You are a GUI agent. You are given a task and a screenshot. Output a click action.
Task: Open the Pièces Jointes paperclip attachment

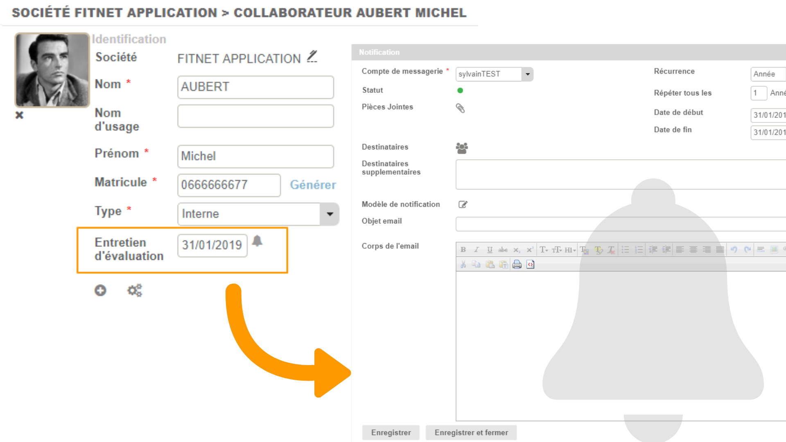pyautogui.click(x=460, y=108)
